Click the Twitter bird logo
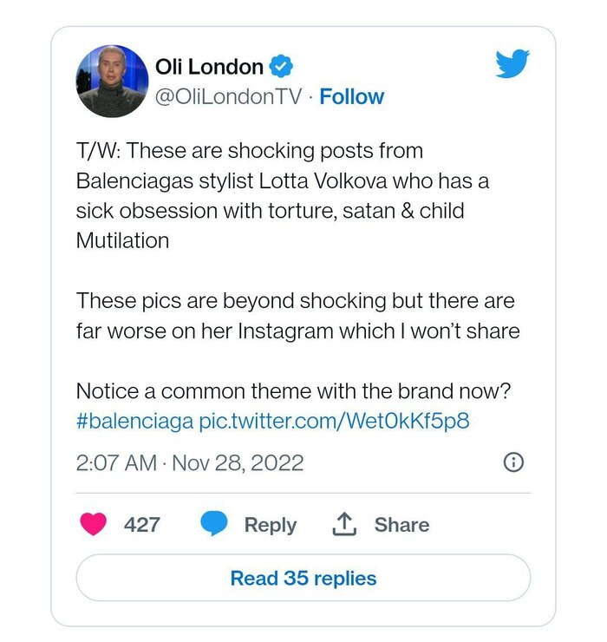The height and width of the screenshot is (642, 607). tap(512, 64)
